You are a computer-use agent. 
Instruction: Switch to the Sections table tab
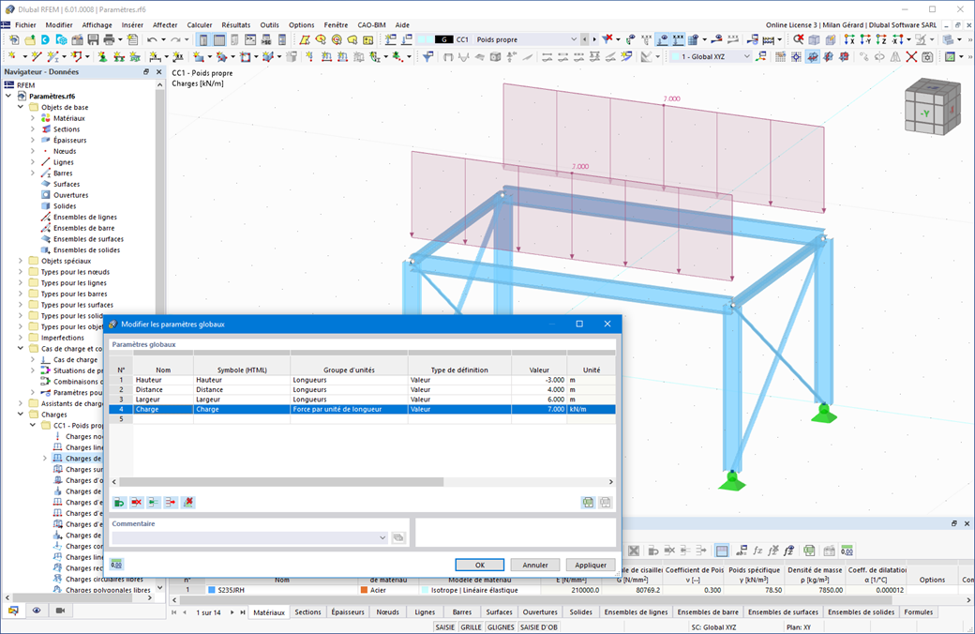tap(307, 612)
